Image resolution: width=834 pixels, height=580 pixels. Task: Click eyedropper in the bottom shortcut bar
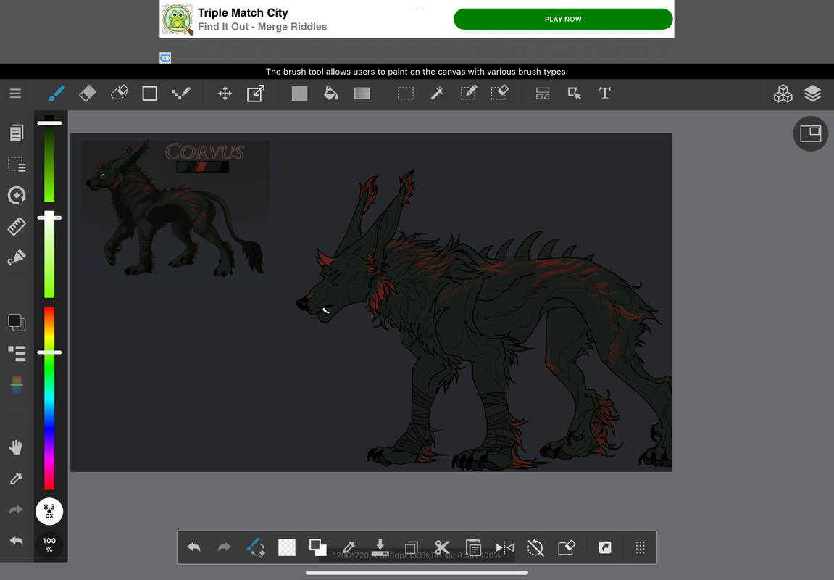click(x=349, y=547)
